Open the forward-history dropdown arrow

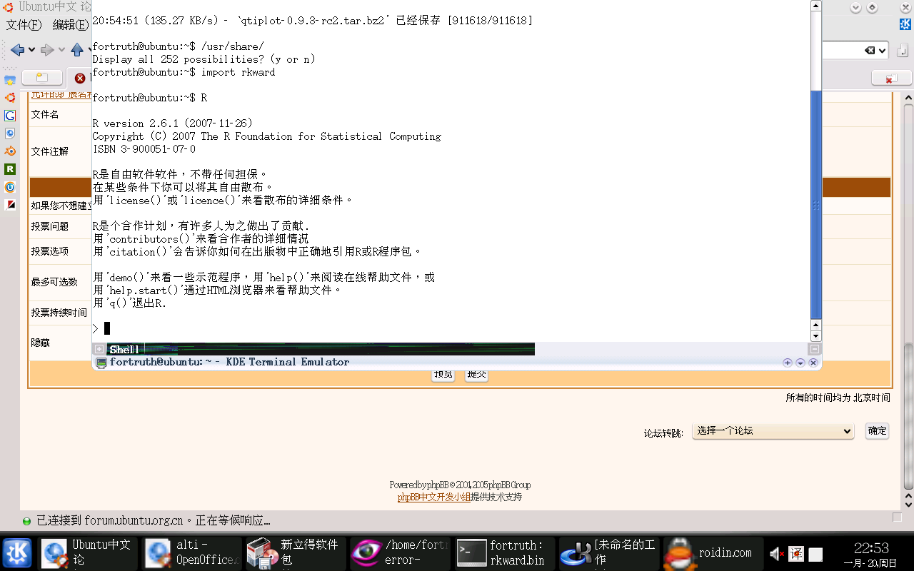[61, 50]
